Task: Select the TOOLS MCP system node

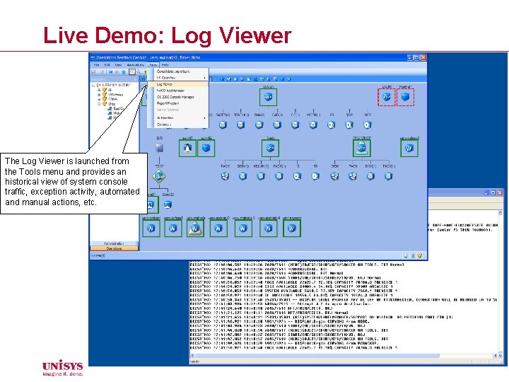Action: pyautogui.click(x=270, y=148)
